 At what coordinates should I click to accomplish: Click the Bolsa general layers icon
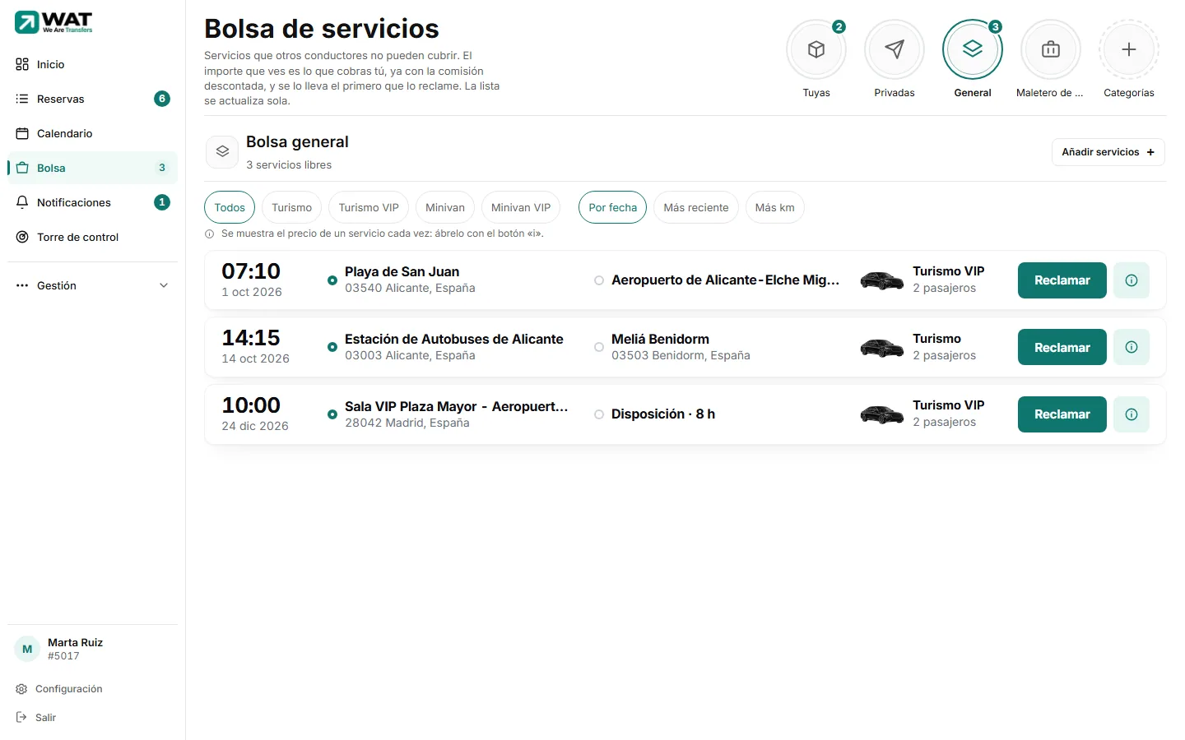222,152
